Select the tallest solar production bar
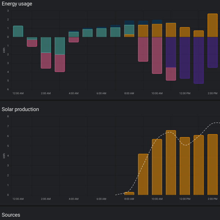This screenshot has width=220, height=220. [171, 162]
